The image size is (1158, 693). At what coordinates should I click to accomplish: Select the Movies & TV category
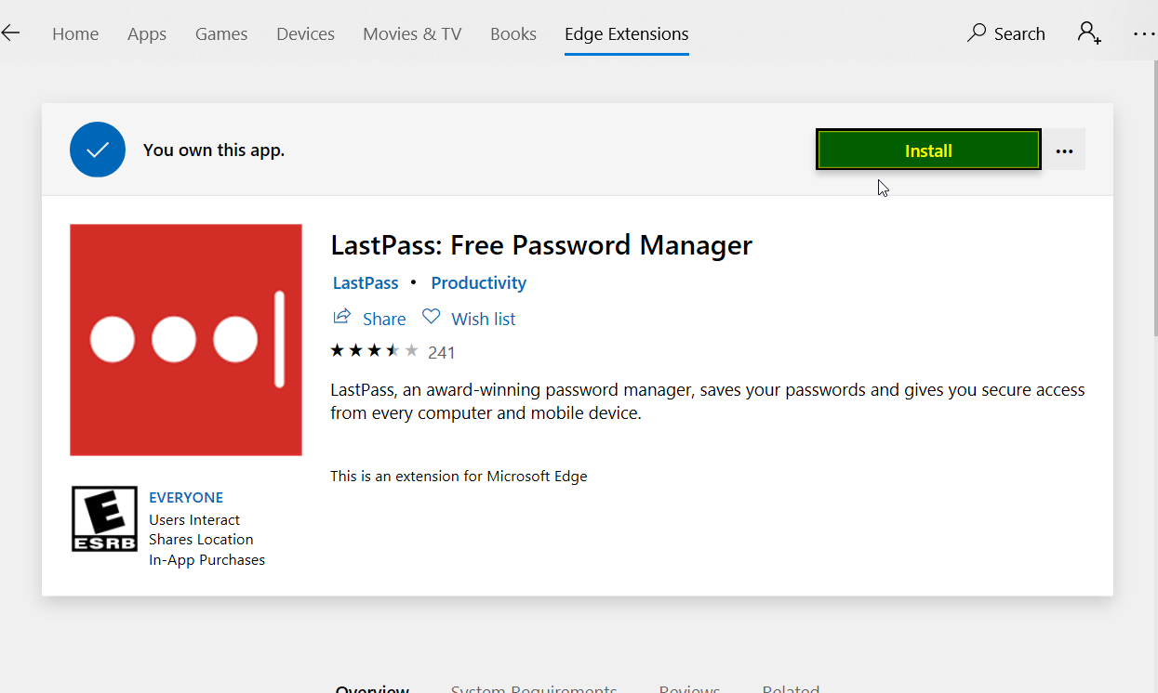pyautogui.click(x=412, y=33)
